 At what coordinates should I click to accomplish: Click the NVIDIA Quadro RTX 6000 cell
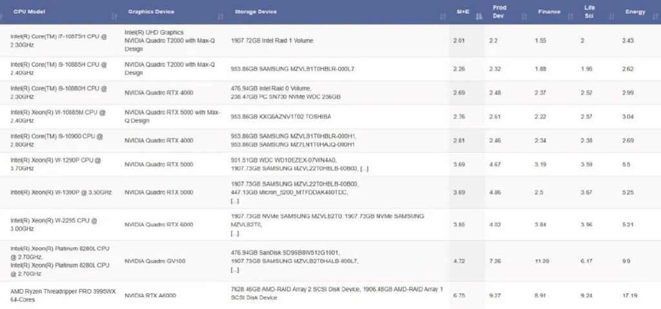pos(159,225)
